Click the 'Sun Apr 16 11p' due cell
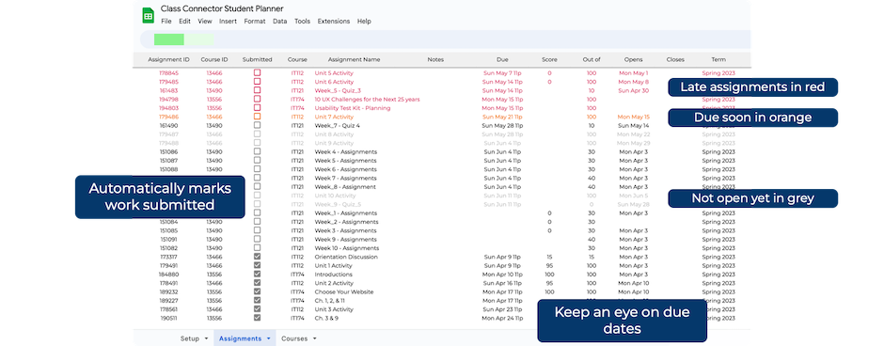Screen dimensions: 884x346 [502, 283]
